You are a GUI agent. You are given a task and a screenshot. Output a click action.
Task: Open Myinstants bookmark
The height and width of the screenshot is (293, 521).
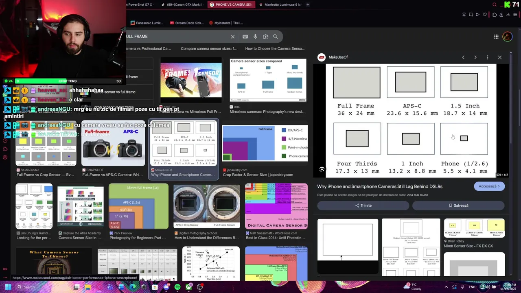226,23
